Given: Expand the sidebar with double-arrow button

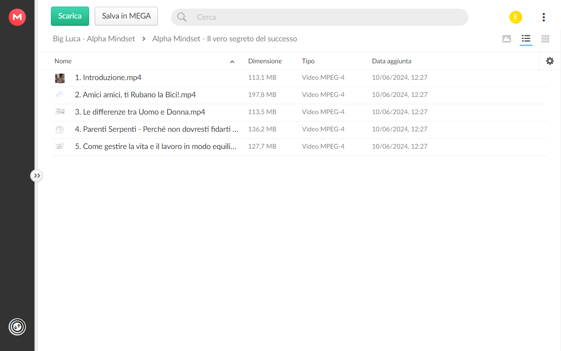Looking at the screenshot, I should coord(37,176).
